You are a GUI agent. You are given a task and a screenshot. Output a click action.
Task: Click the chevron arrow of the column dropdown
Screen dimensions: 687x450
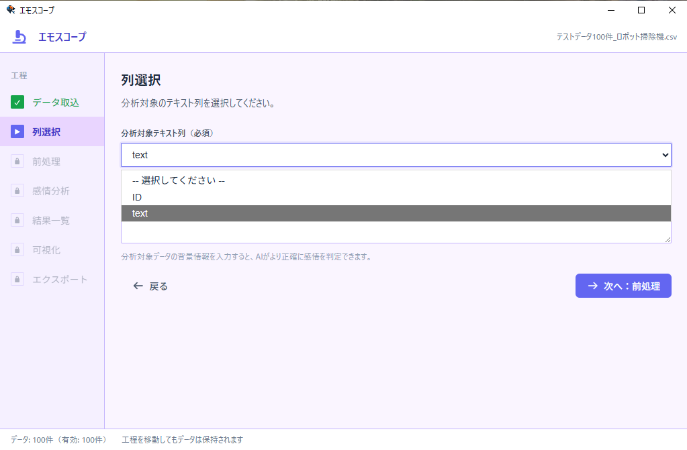pyautogui.click(x=665, y=155)
